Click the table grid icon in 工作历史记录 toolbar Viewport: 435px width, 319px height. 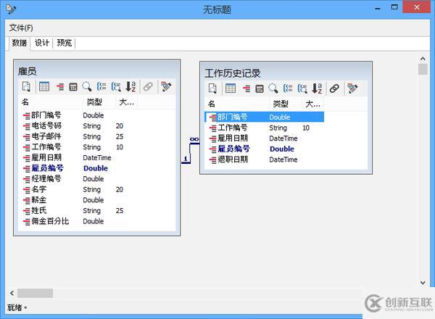tap(231, 88)
